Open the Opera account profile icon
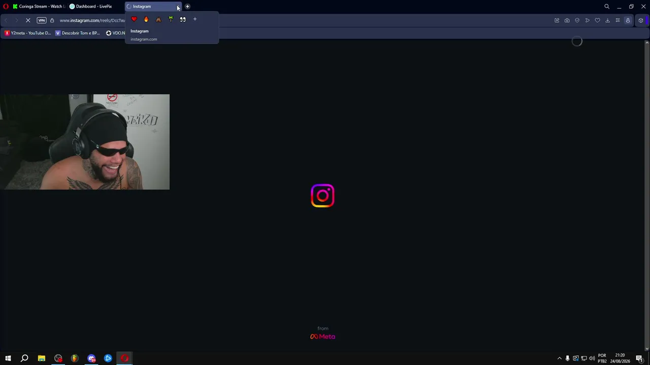This screenshot has height=365, width=650. pos(628,20)
